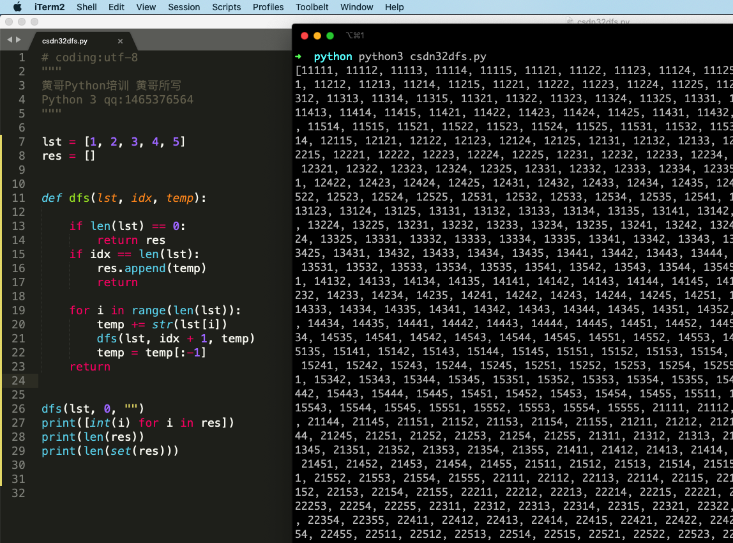
Task: Open the Apple menu
Action: [17, 7]
